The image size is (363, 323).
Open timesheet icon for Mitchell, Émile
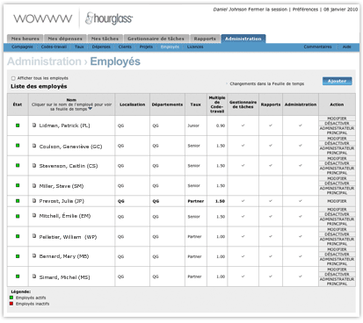pos(34,215)
